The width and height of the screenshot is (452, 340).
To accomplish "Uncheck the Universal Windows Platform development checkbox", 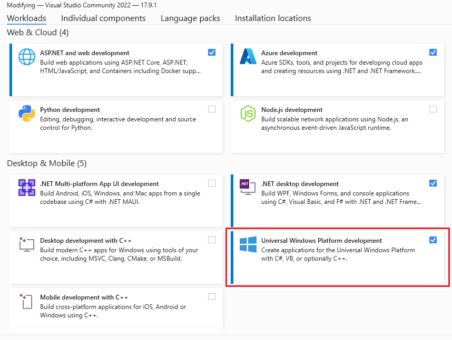I will click(433, 240).
